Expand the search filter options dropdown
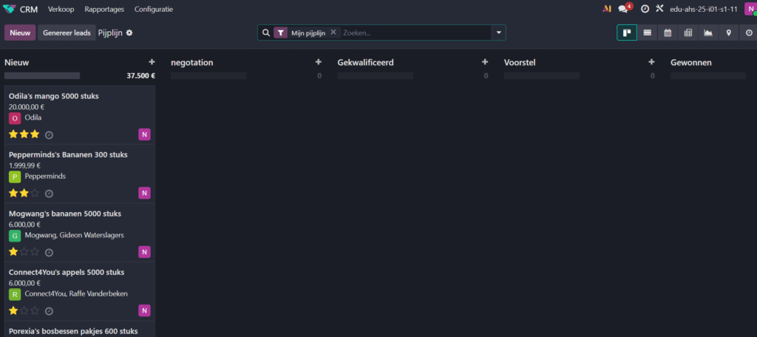This screenshot has width=757, height=337. click(499, 33)
